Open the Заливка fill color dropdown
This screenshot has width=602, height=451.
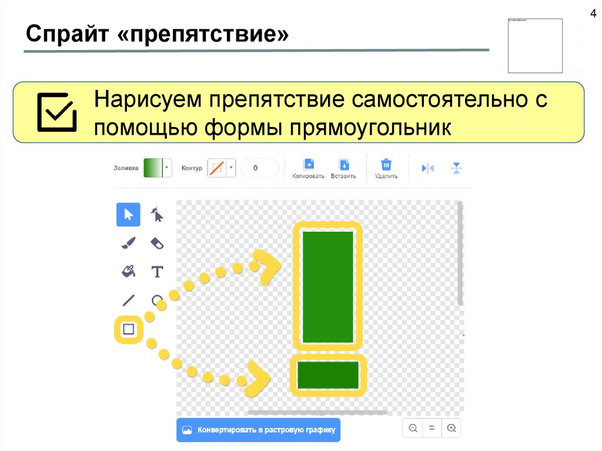[166, 168]
